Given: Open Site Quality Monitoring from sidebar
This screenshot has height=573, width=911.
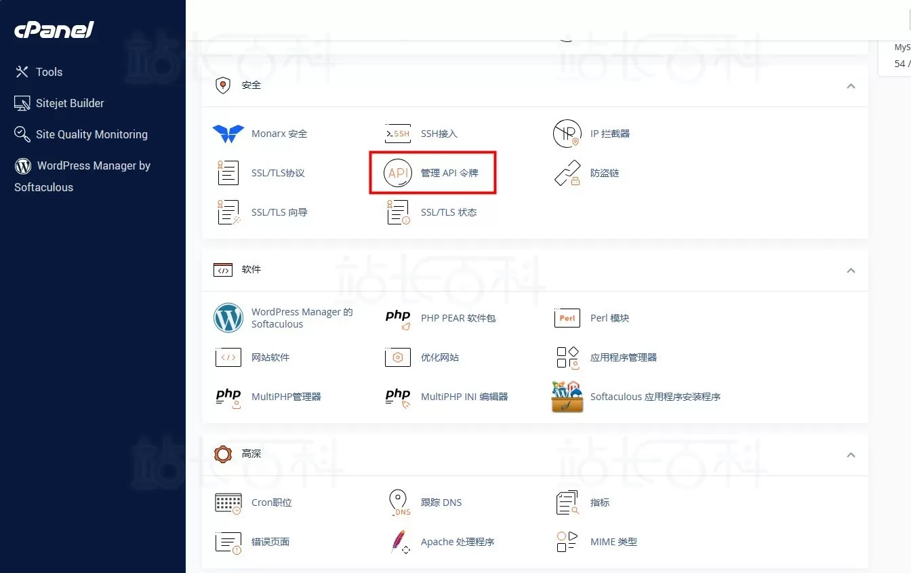Looking at the screenshot, I should point(90,134).
